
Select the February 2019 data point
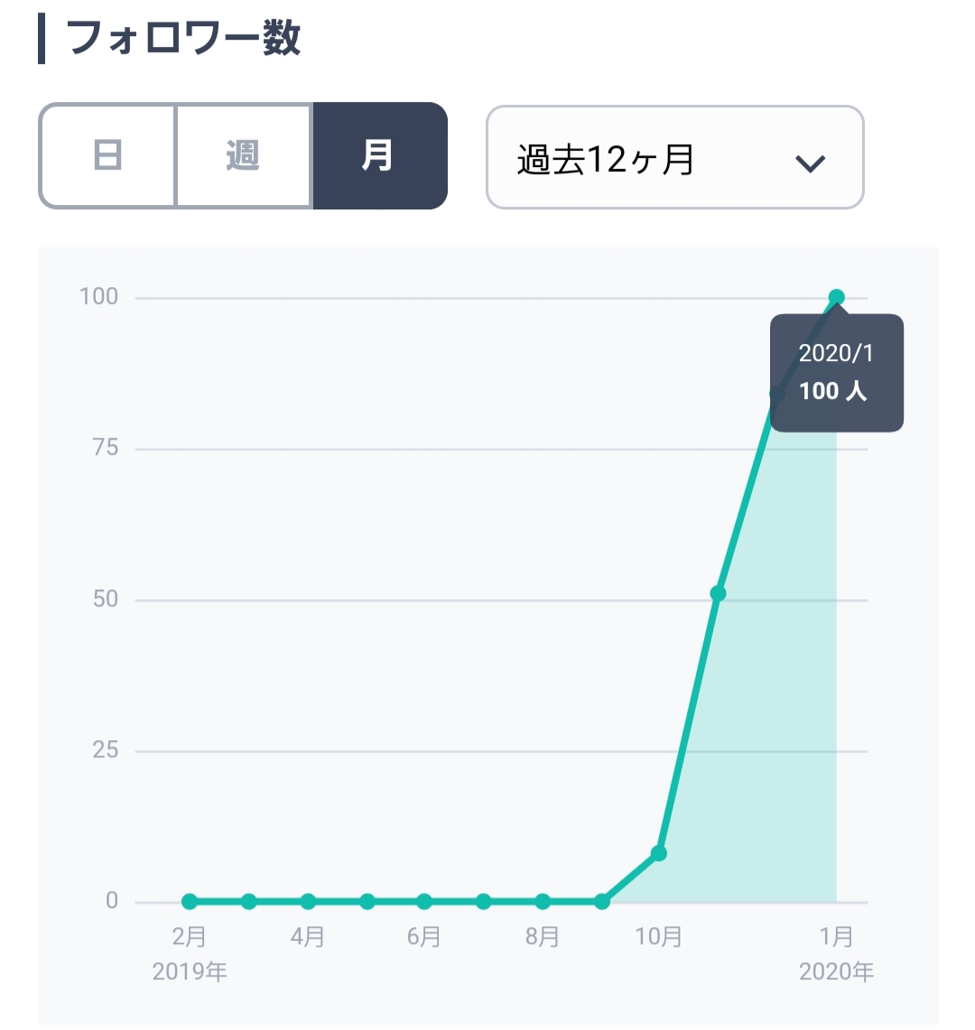[190, 900]
